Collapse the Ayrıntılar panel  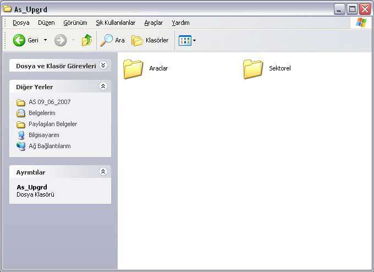(x=103, y=171)
